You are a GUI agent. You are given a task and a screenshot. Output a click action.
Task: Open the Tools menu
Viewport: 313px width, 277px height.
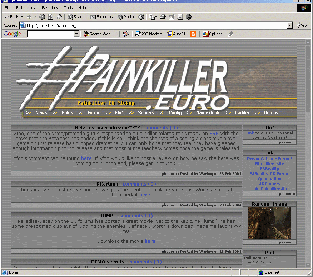68,8
